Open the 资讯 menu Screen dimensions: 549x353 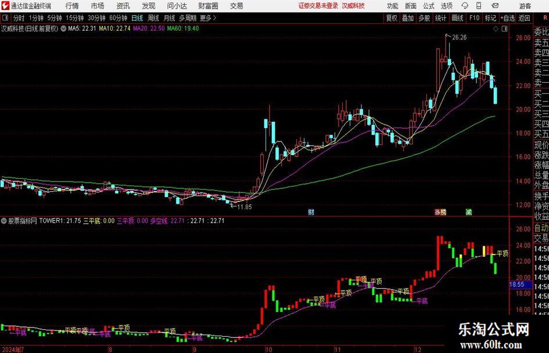tap(123, 6)
